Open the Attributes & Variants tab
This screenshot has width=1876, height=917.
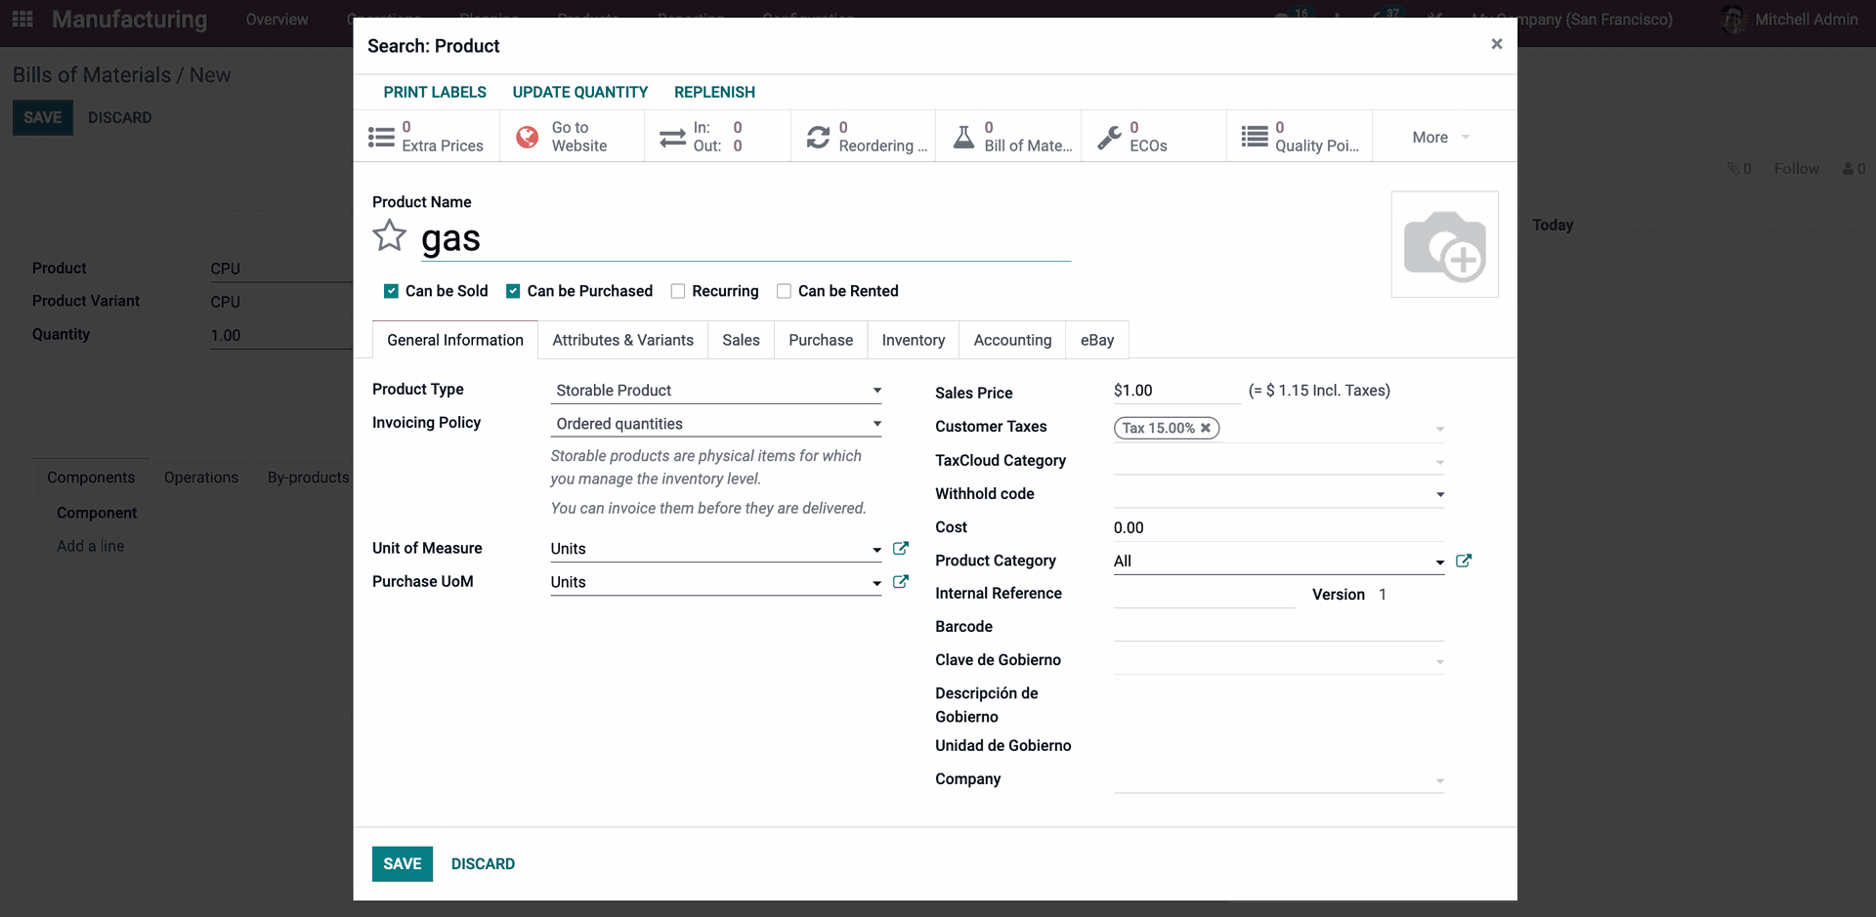coord(622,340)
